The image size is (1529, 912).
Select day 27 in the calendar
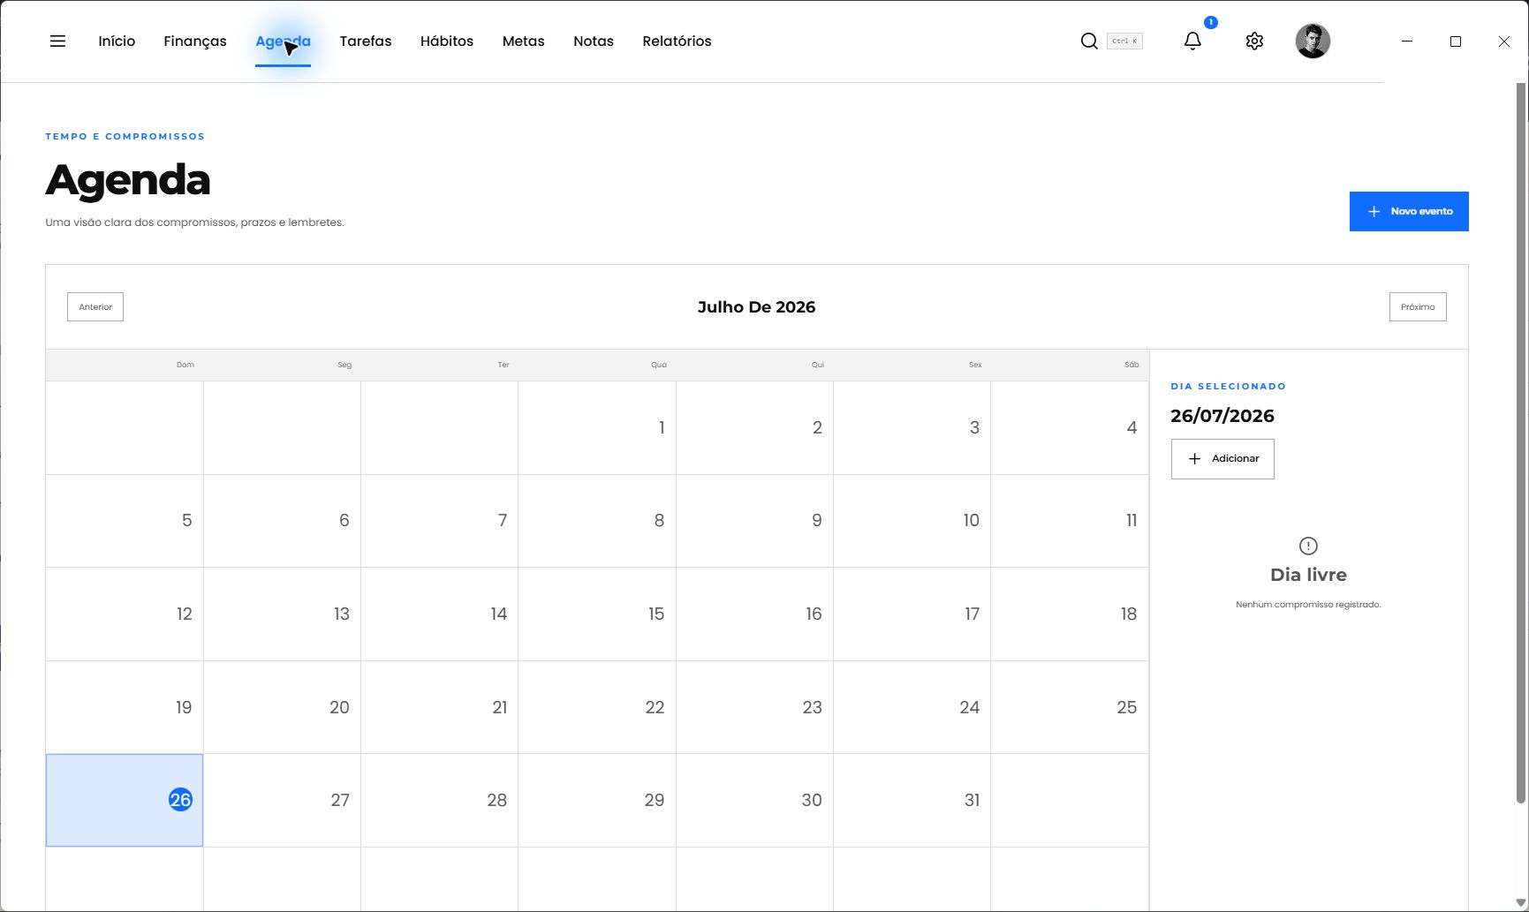[282, 800]
